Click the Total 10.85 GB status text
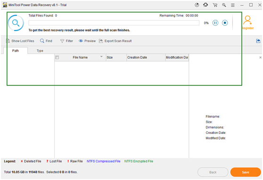263x180 pixels. (41, 172)
